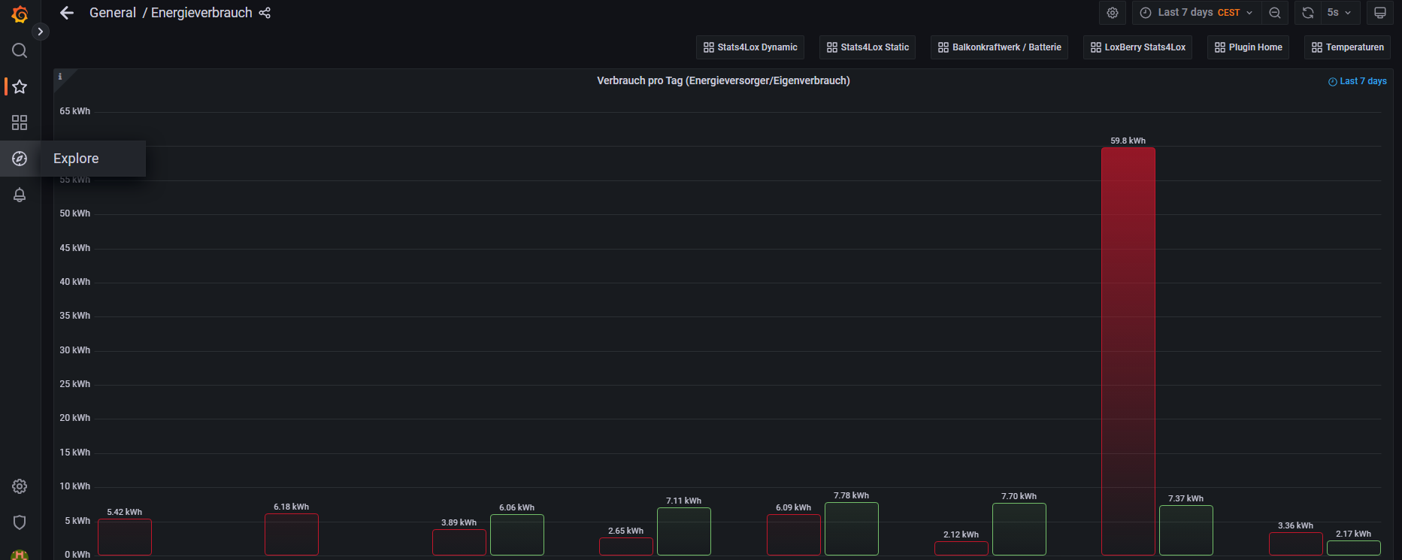Click the red 6.18 kWh bar

pyautogui.click(x=292, y=534)
